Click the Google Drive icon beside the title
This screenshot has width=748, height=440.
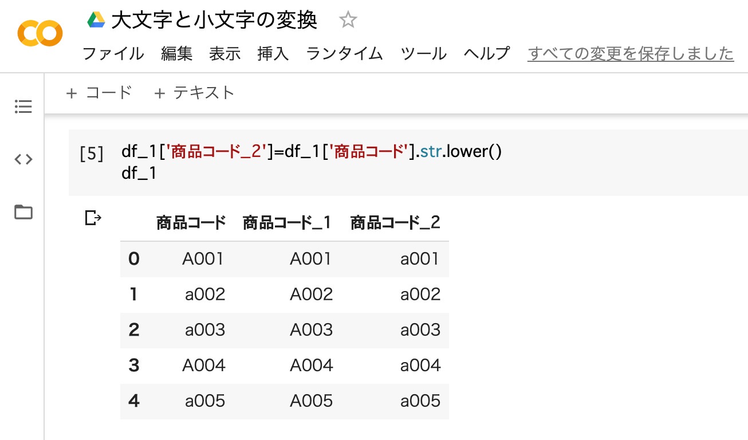tap(96, 21)
